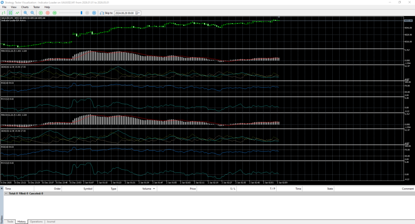Screen dimensions: 415x224
Task: Sort by the S / L column header
Action: (x=216, y=189)
